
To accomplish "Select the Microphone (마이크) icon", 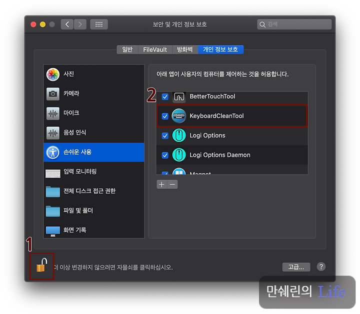I will [53, 113].
